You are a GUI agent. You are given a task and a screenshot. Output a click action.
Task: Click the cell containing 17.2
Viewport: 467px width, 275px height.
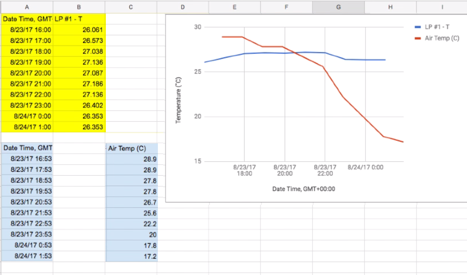coord(131,256)
